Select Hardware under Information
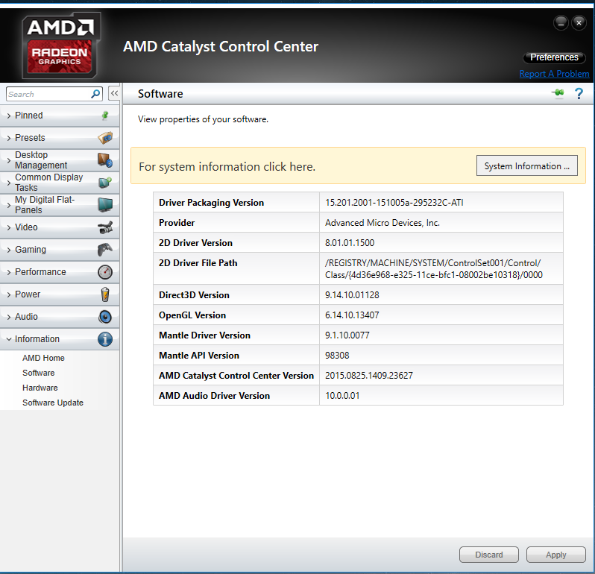The width and height of the screenshot is (595, 574). click(40, 388)
